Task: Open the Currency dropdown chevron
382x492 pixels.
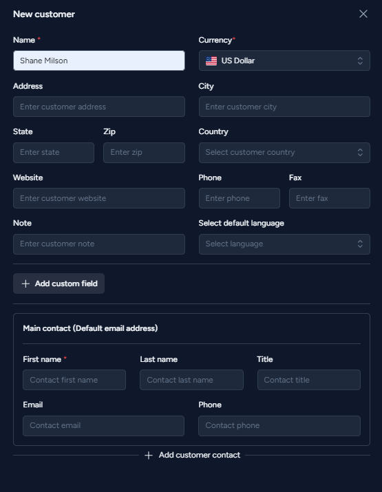Action: tap(360, 61)
